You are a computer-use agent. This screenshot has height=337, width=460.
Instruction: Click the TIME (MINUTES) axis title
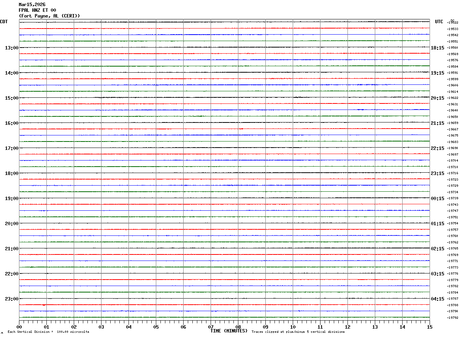point(229,331)
